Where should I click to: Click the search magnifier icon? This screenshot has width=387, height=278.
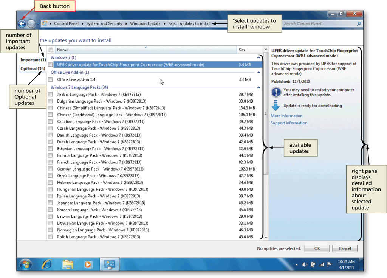pyautogui.click(x=359, y=24)
